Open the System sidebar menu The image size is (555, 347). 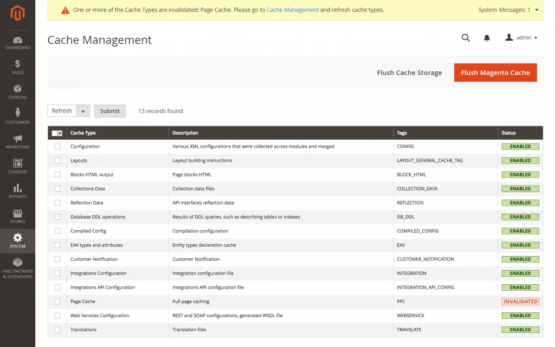[x=17, y=241]
